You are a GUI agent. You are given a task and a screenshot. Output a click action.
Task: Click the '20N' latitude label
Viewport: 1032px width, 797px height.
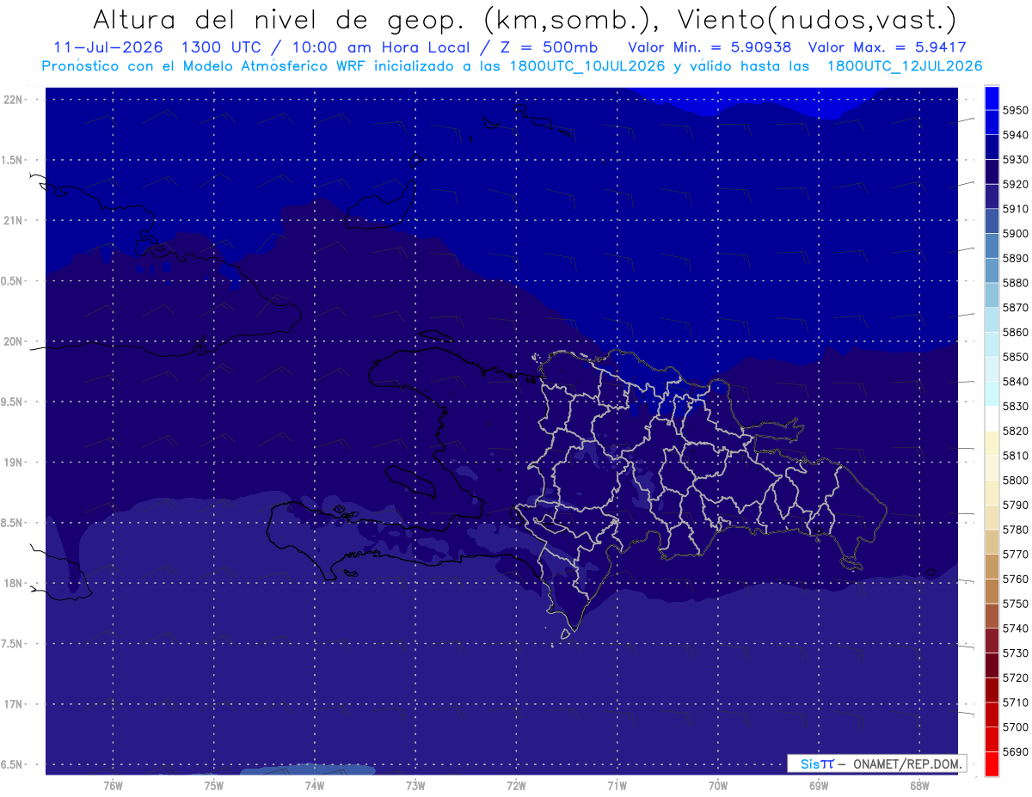pyautogui.click(x=13, y=341)
